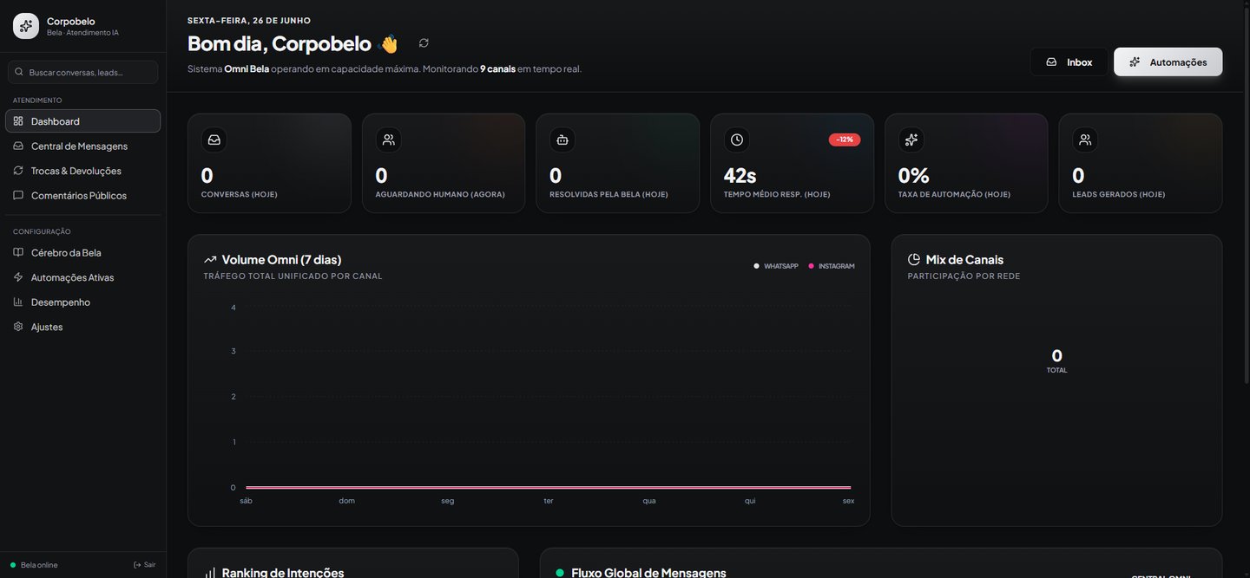The width and height of the screenshot is (1250, 578).
Task: Click the 0 Total value in Mix de Canais
Action: pos(1056,355)
